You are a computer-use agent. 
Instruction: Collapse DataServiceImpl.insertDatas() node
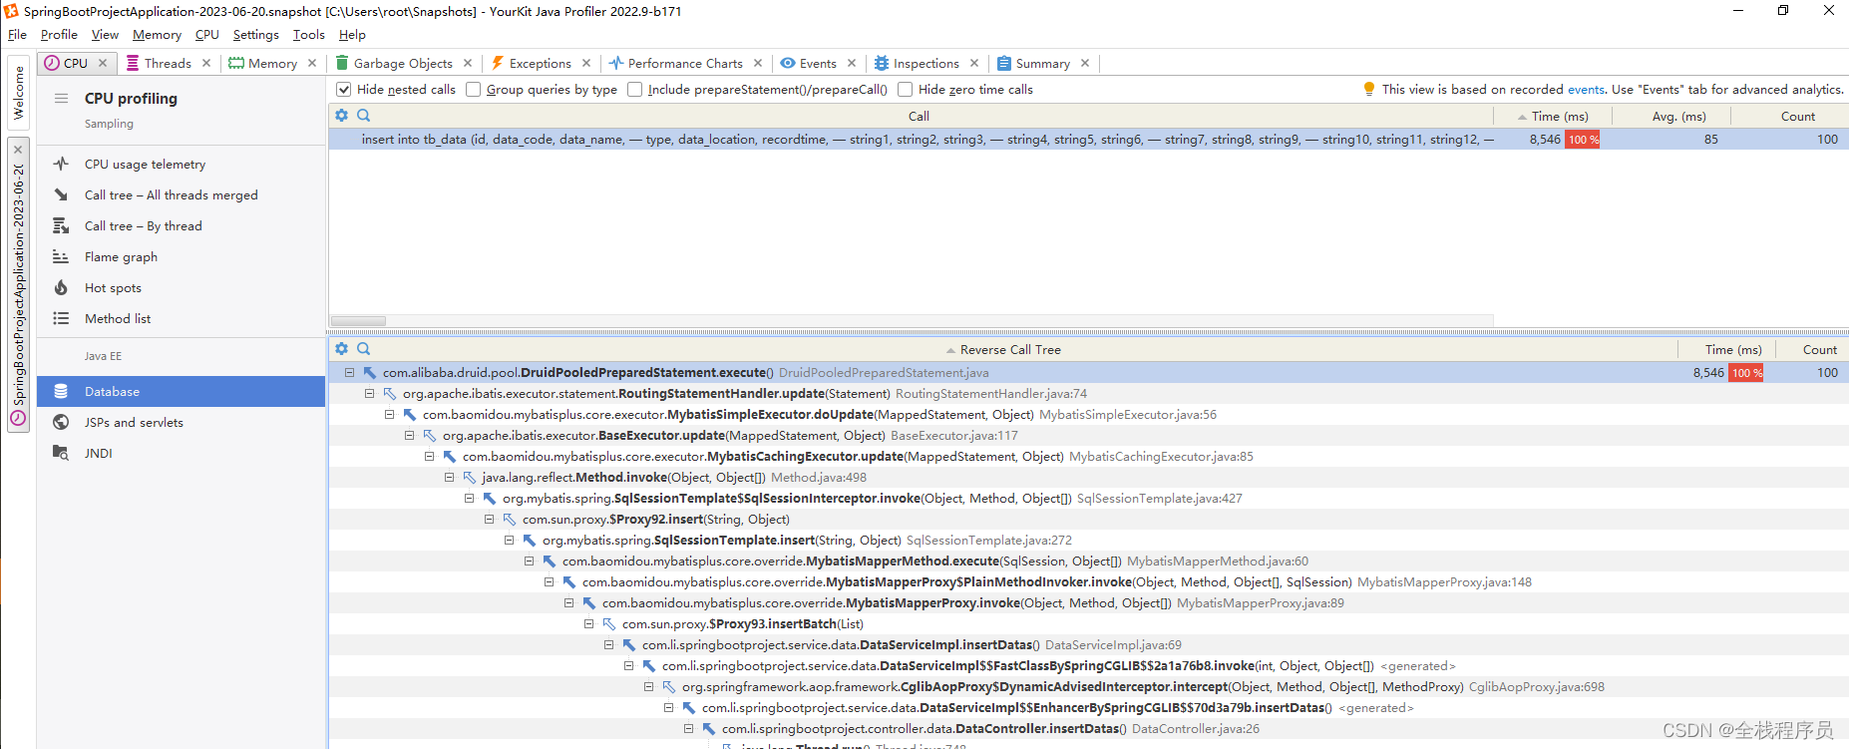[x=609, y=644]
